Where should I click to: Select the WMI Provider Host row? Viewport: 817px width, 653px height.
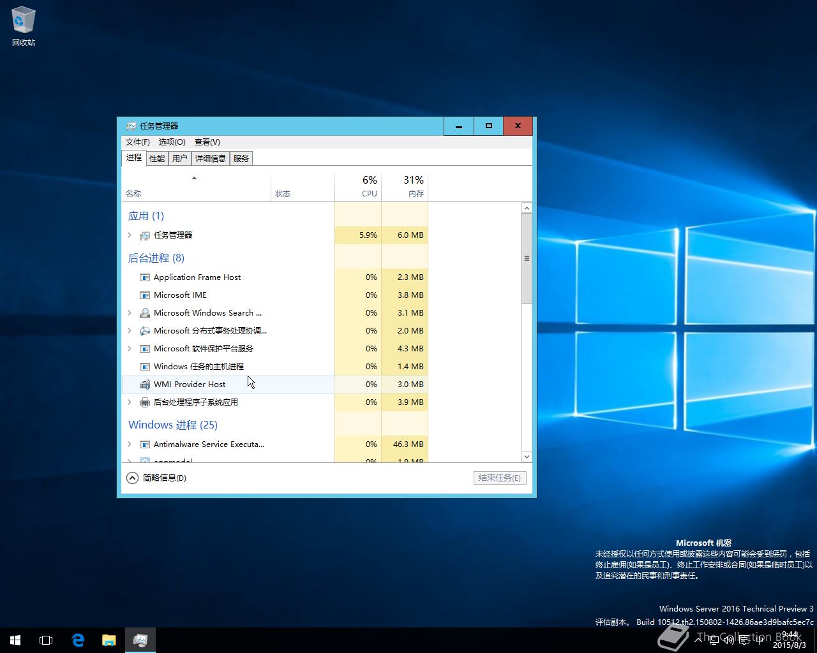(x=274, y=385)
